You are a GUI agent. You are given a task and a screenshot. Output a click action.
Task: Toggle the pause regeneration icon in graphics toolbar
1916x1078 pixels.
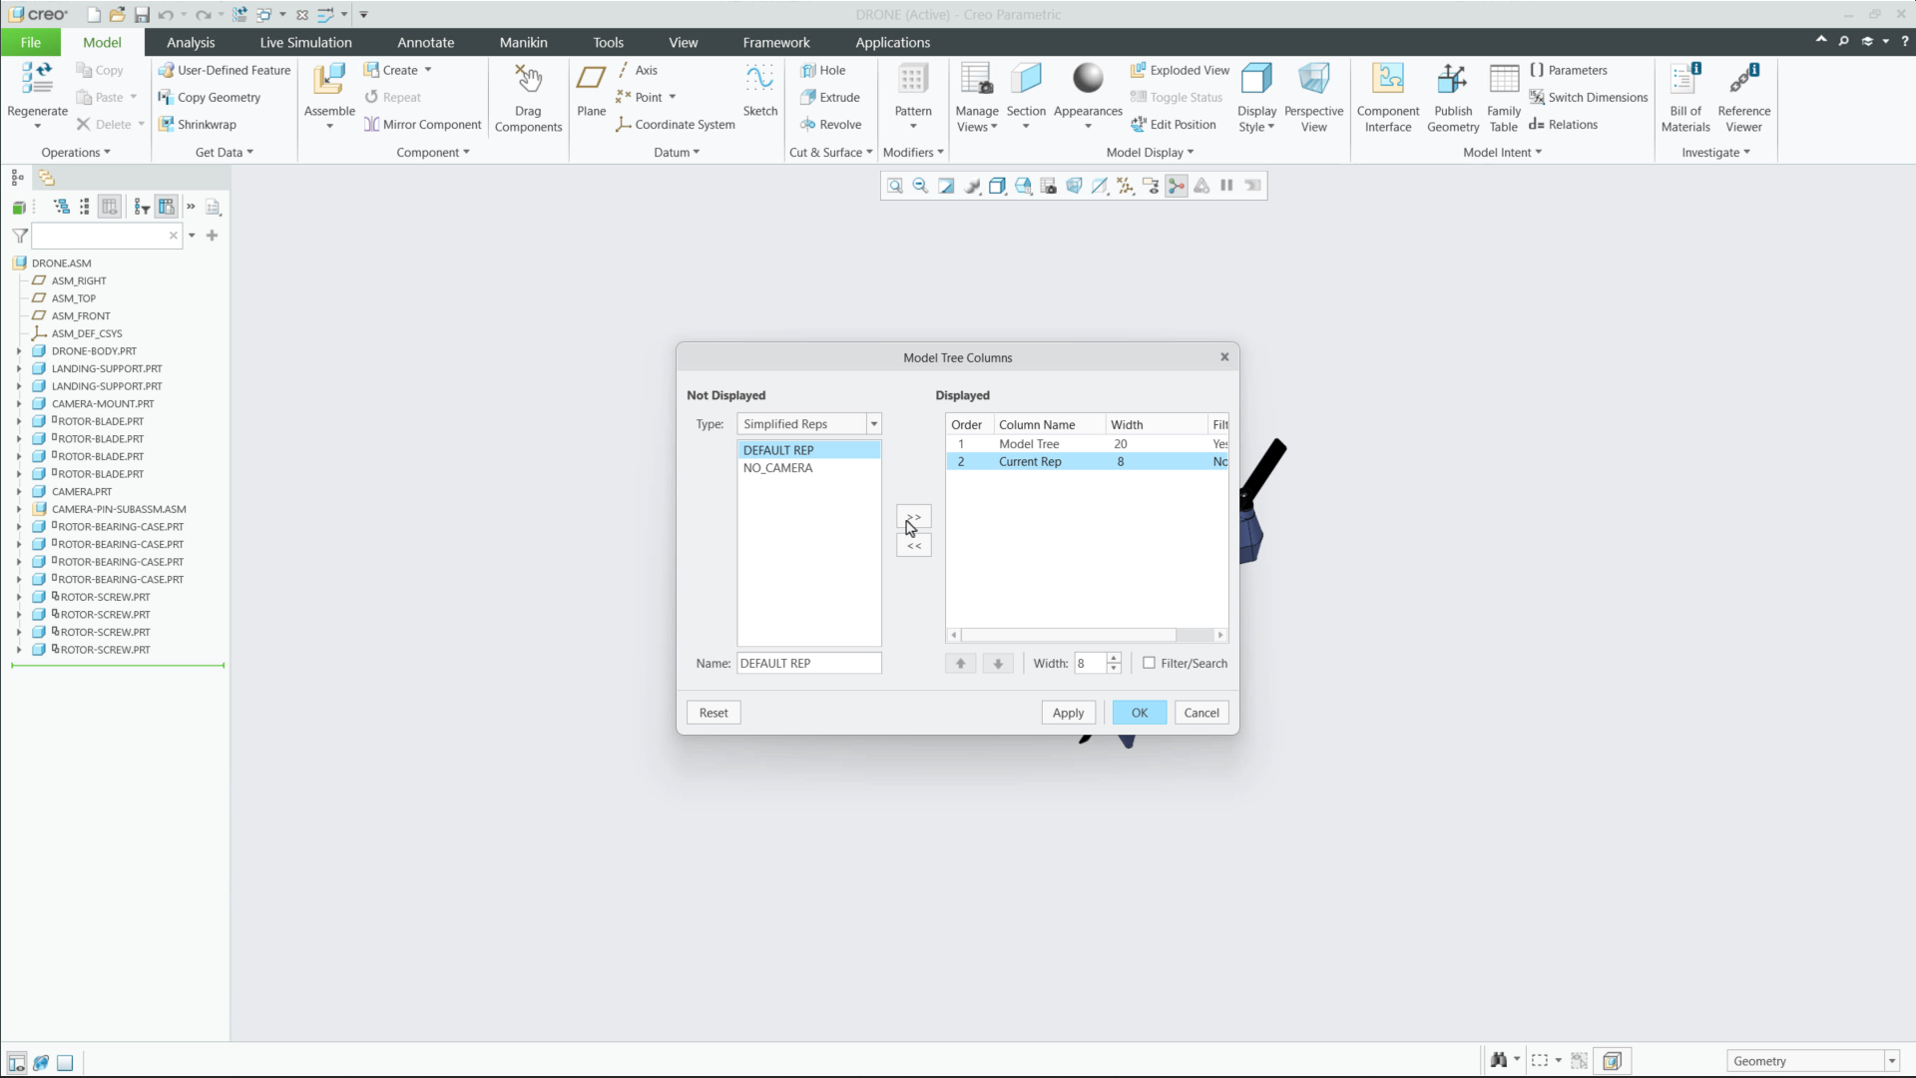click(x=1226, y=186)
